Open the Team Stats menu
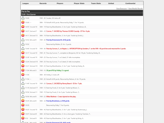 point(96,3)
